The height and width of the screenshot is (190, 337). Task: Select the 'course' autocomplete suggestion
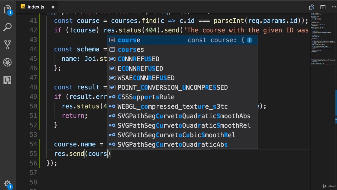[182, 40]
